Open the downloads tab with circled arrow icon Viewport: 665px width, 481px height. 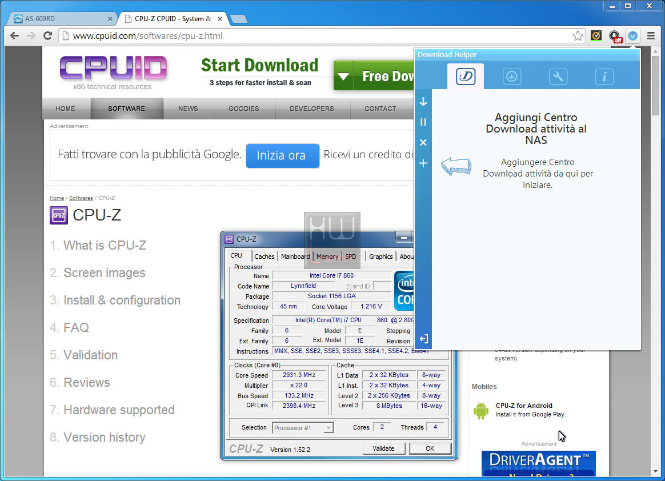[512, 77]
